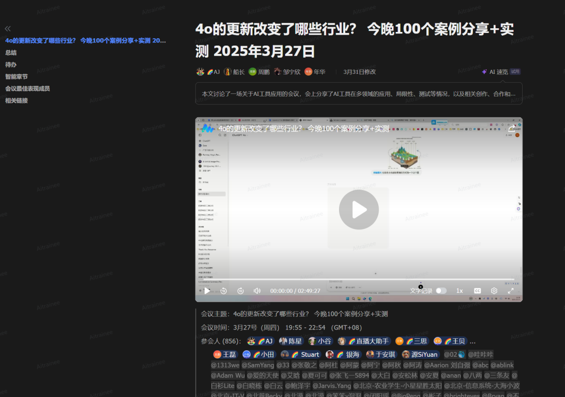
Task: Click the @Adam Wu mention tag
Action: tap(228, 376)
